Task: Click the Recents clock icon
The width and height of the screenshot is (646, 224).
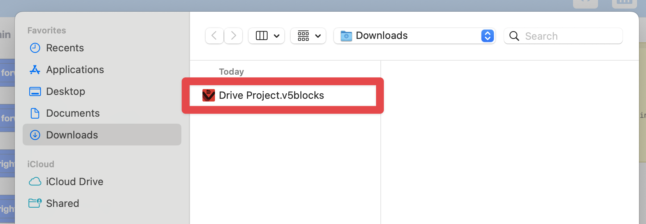Action: coord(35,48)
